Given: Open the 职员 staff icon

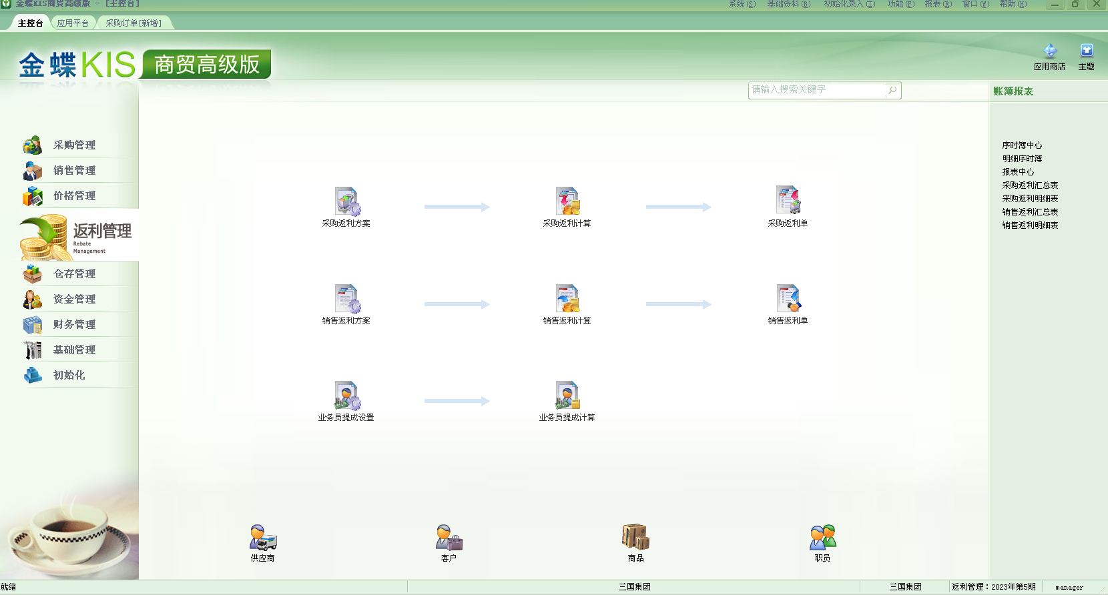Looking at the screenshot, I should coord(822,537).
